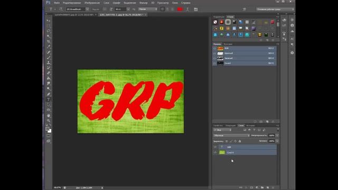The image size is (338, 190).
Task: Toggle Lock All padlock icon
Action: (240, 141)
